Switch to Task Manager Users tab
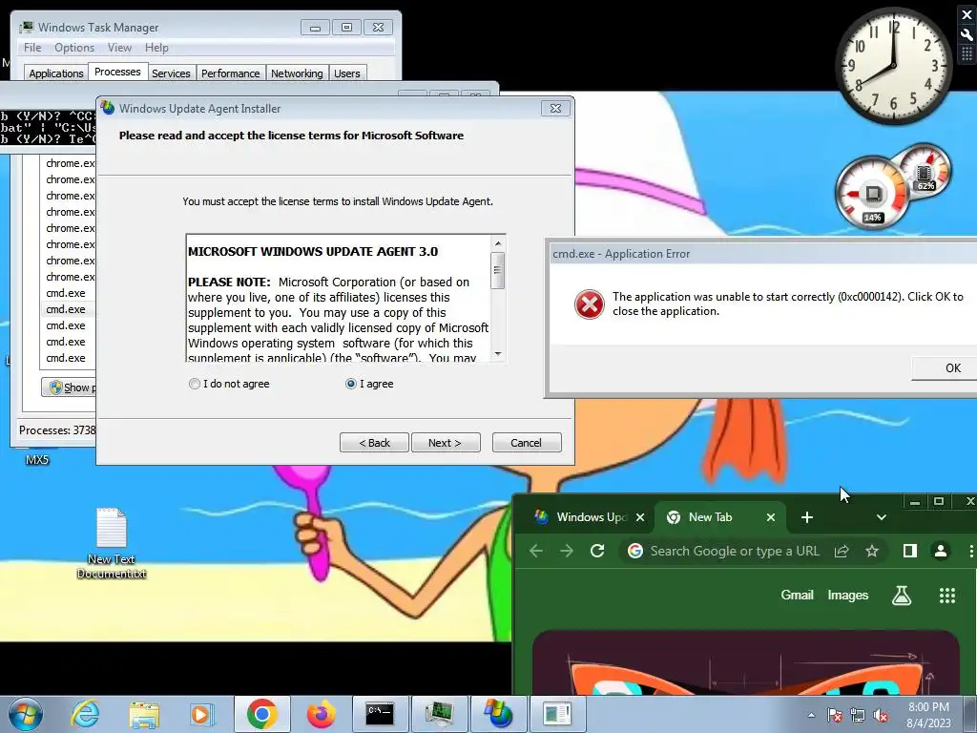The height and width of the screenshot is (733, 977). coord(346,73)
